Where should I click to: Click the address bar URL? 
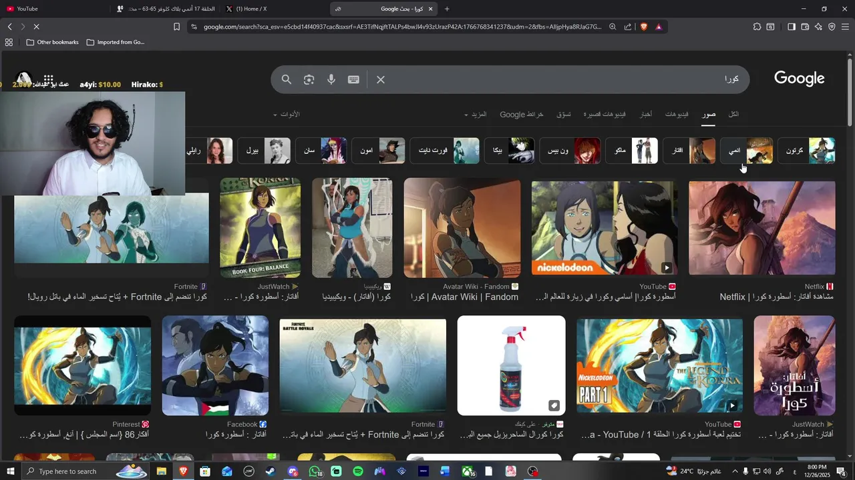point(402,27)
